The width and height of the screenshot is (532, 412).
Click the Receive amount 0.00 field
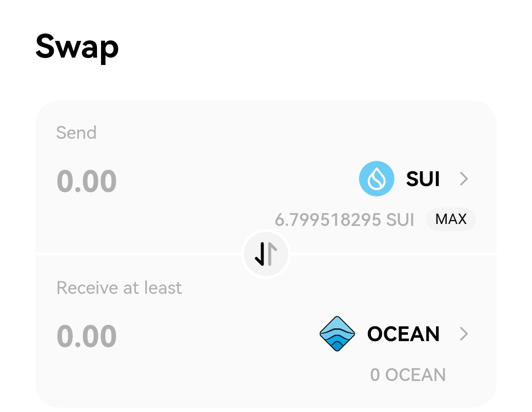click(x=87, y=336)
